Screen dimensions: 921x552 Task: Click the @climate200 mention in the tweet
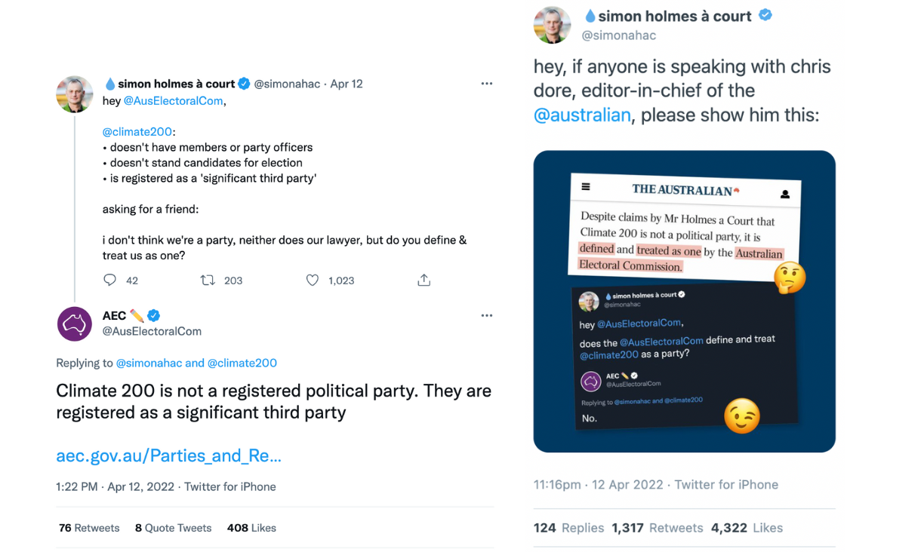137,132
